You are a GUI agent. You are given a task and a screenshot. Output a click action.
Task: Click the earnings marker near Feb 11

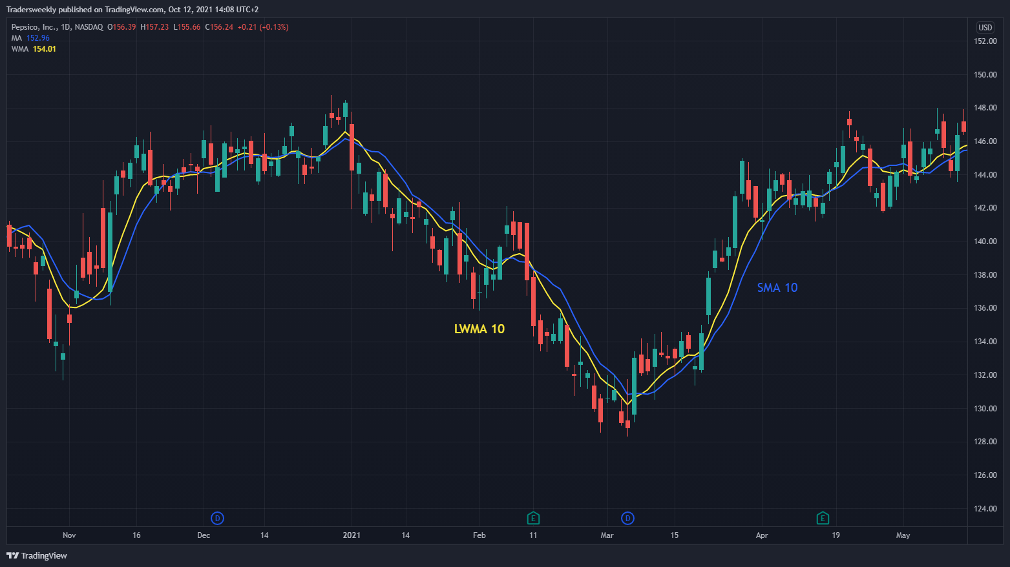pos(533,518)
